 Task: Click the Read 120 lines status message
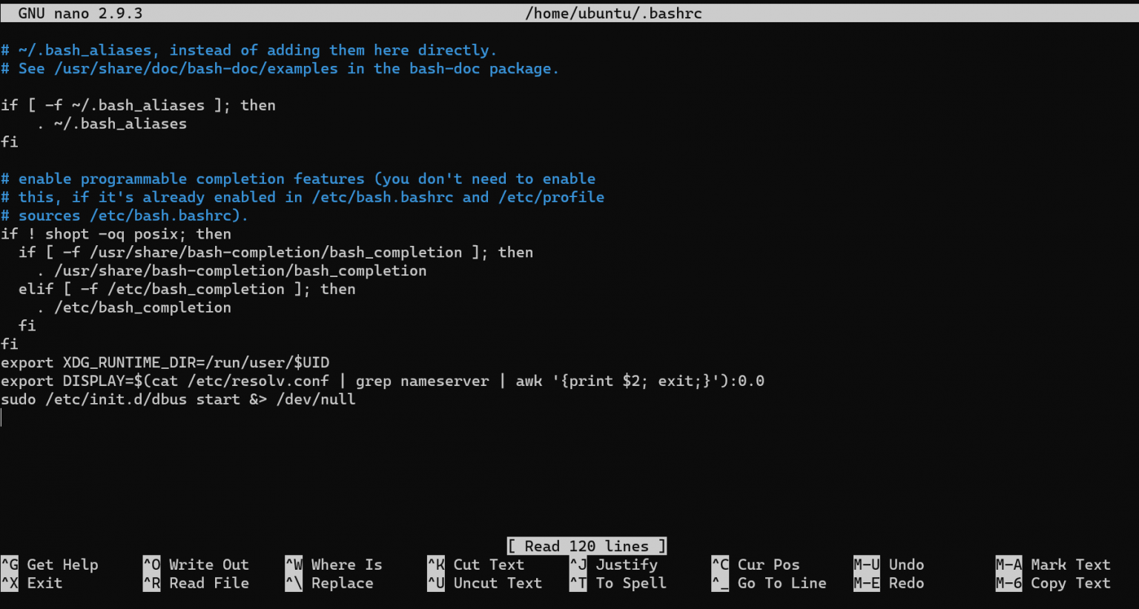point(586,546)
